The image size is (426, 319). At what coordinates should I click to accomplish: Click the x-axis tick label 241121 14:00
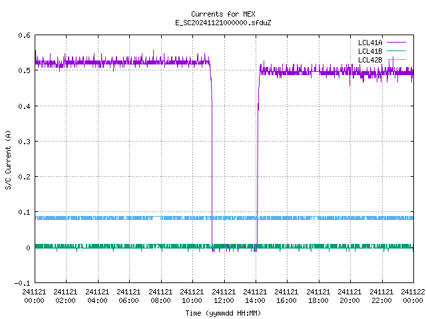tap(255, 296)
